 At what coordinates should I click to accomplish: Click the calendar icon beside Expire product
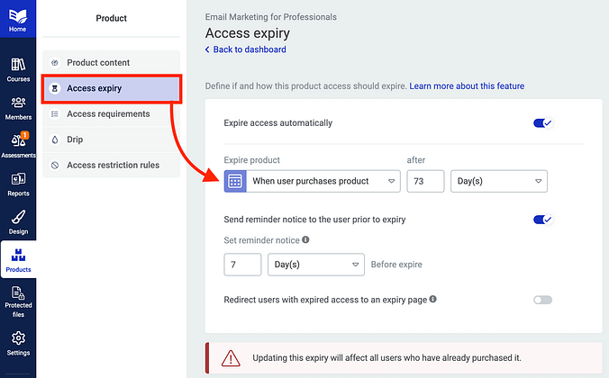pyautogui.click(x=234, y=181)
